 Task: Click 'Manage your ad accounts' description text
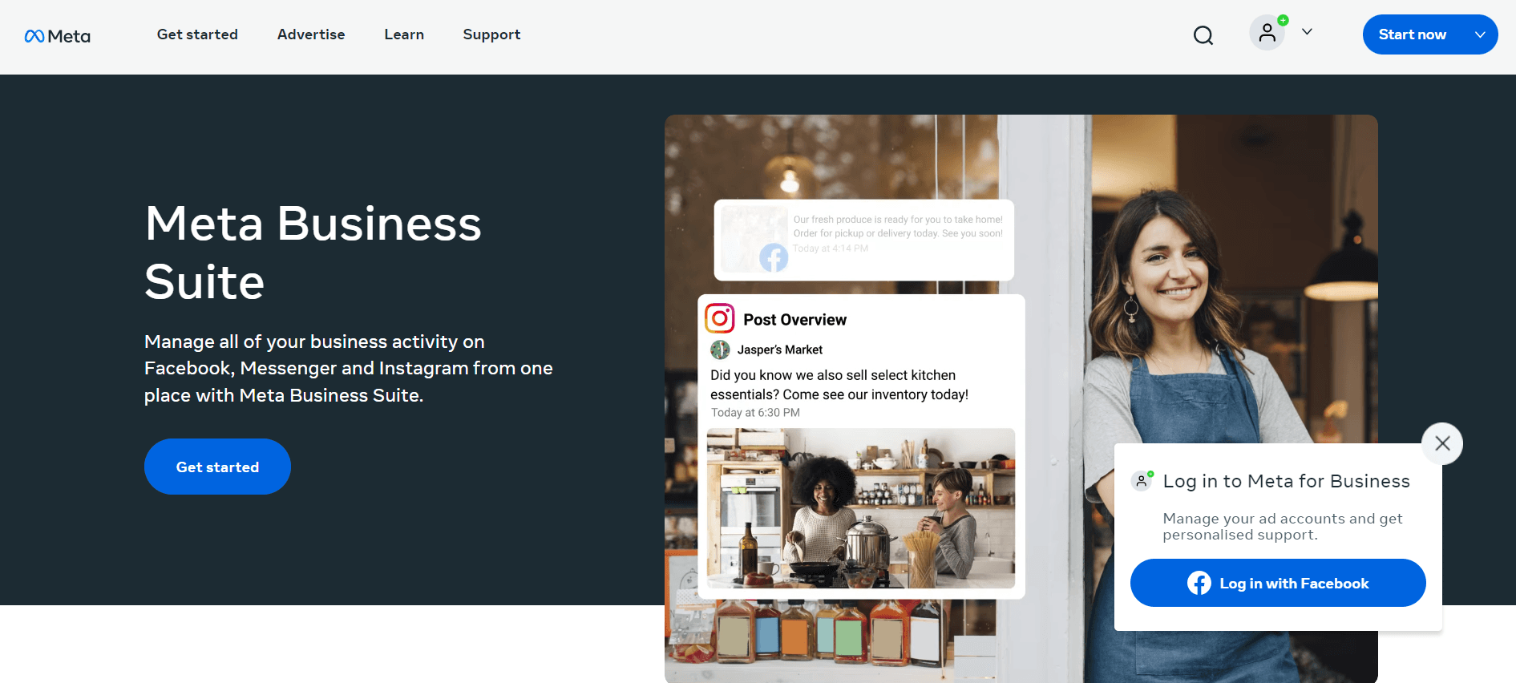click(x=1283, y=527)
